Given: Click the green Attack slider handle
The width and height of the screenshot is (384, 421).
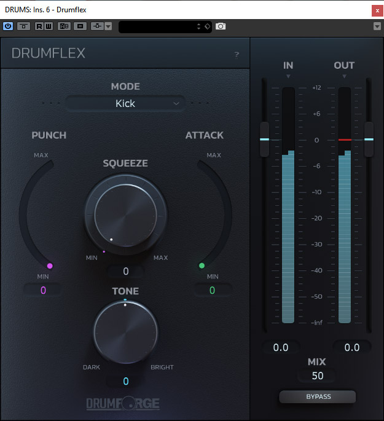Looking at the screenshot, I should 202,266.
